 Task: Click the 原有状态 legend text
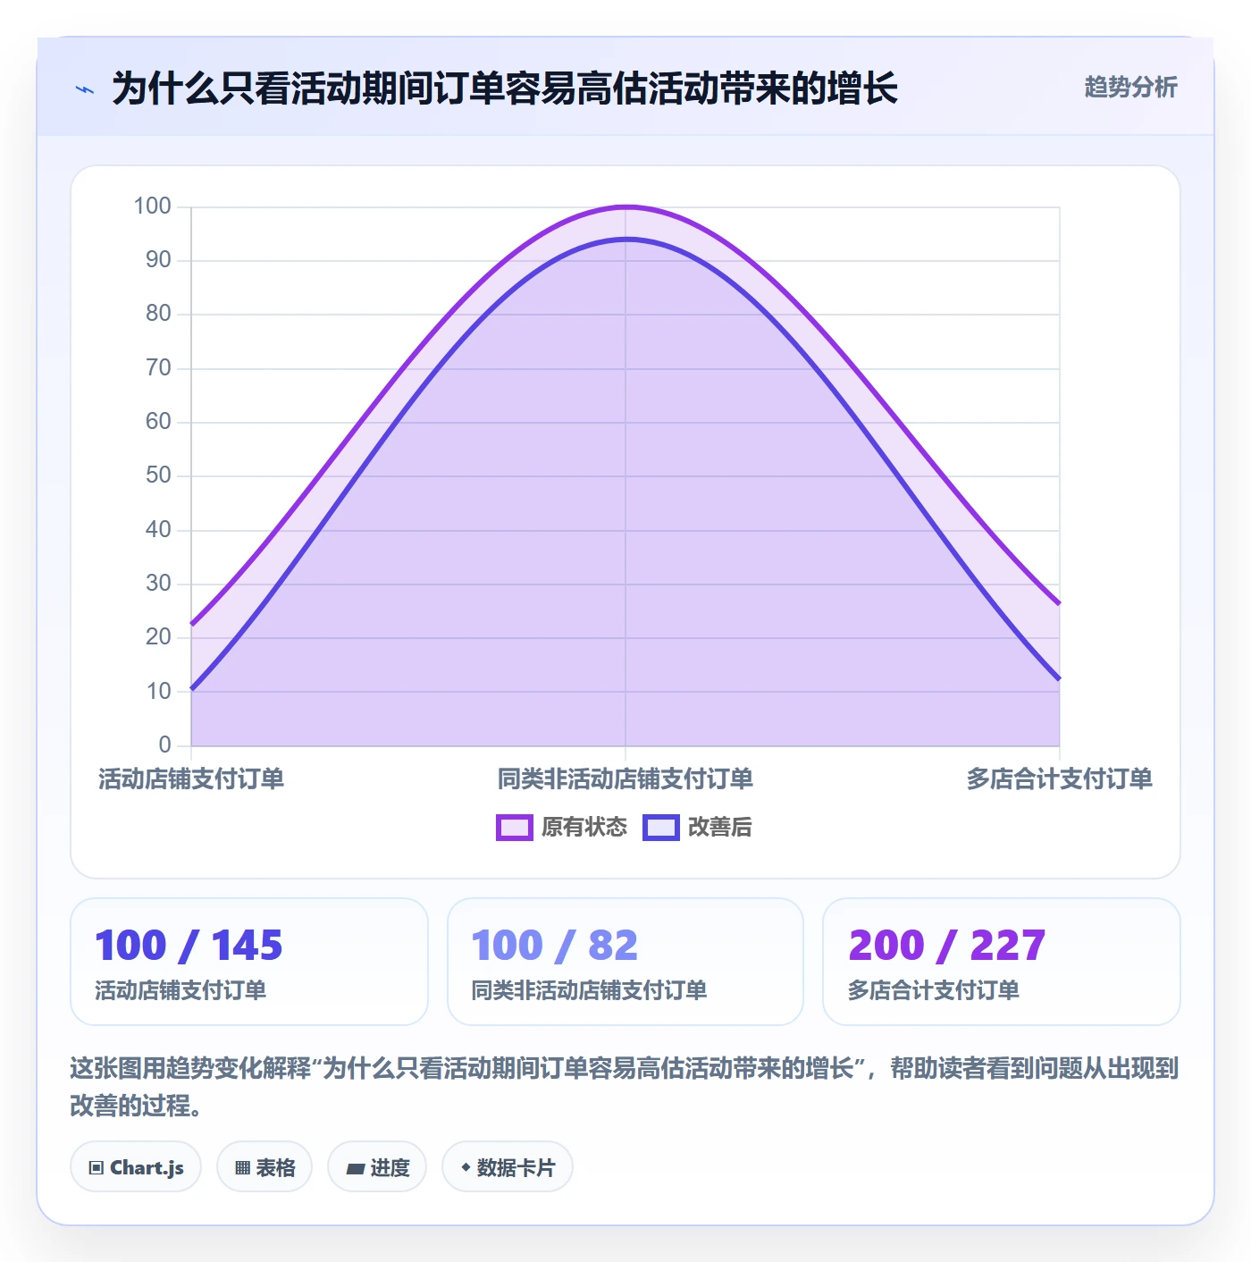coord(584,828)
